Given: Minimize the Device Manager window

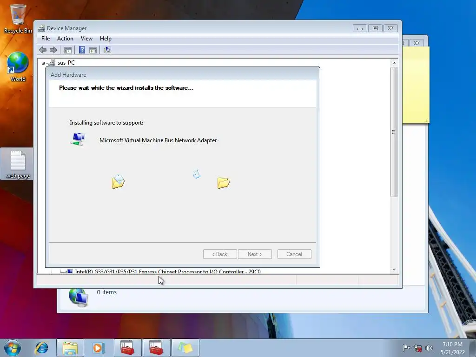Looking at the screenshot, I should pyautogui.click(x=360, y=28).
